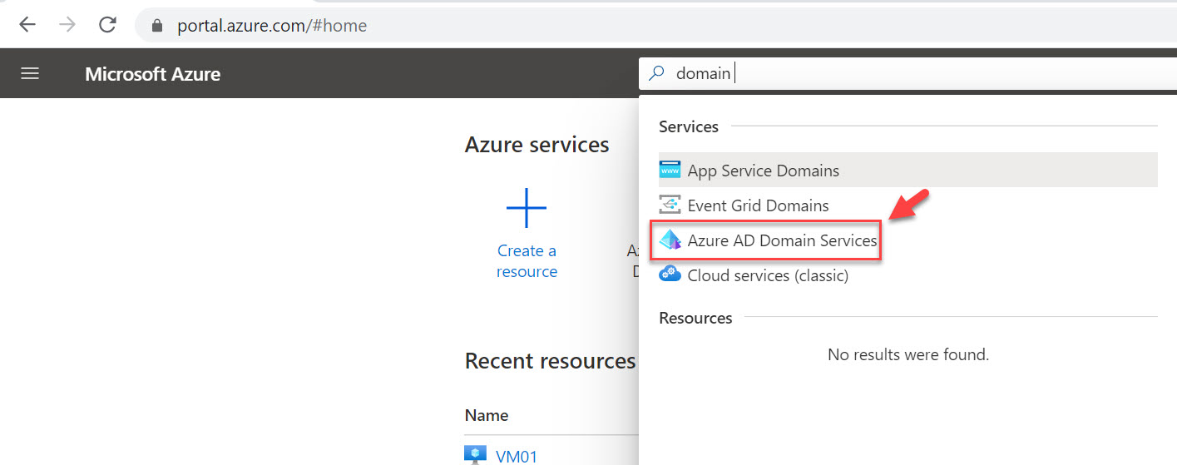Open the hamburger portal menu
The height and width of the screenshot is (465, 1177).
tap(30, 73)
